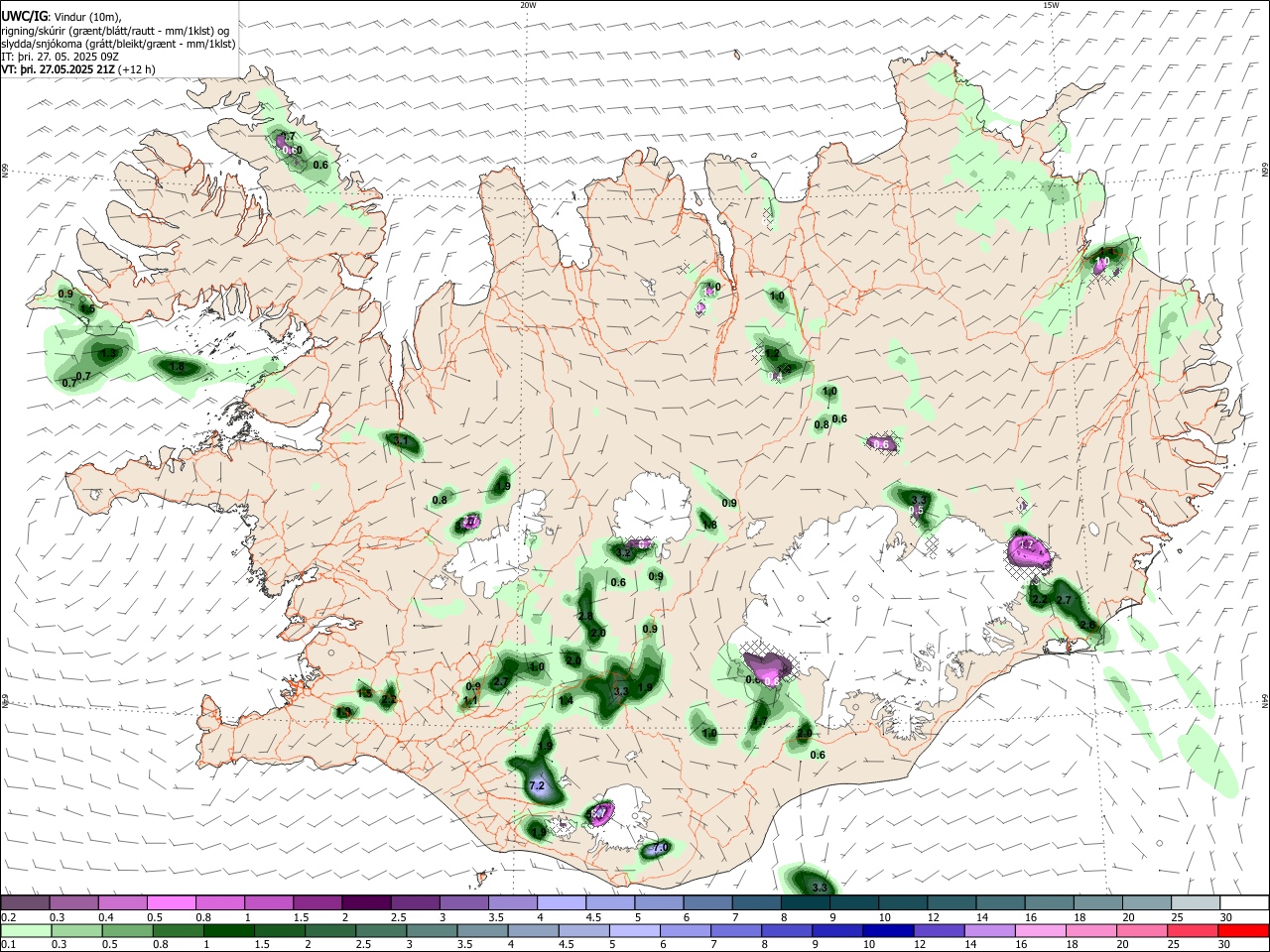Screen dimensions: 1270x952
Task: Click the '3.1' precipitation value in the west
Action: click(401, 440)
